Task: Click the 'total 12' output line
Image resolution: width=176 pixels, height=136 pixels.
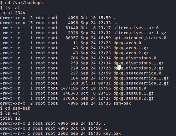Action: (x=10, y=118)
